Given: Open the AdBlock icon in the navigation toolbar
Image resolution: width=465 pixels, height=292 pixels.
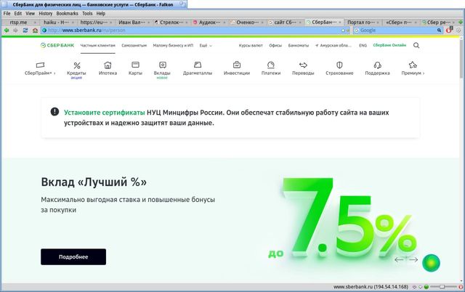Looking at the screenshot, I should click(x=449, y=30).
